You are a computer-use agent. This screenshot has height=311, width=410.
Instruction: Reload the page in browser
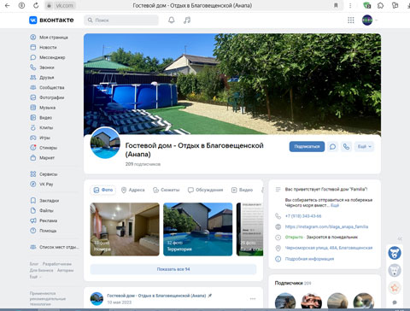pos(36,5)
